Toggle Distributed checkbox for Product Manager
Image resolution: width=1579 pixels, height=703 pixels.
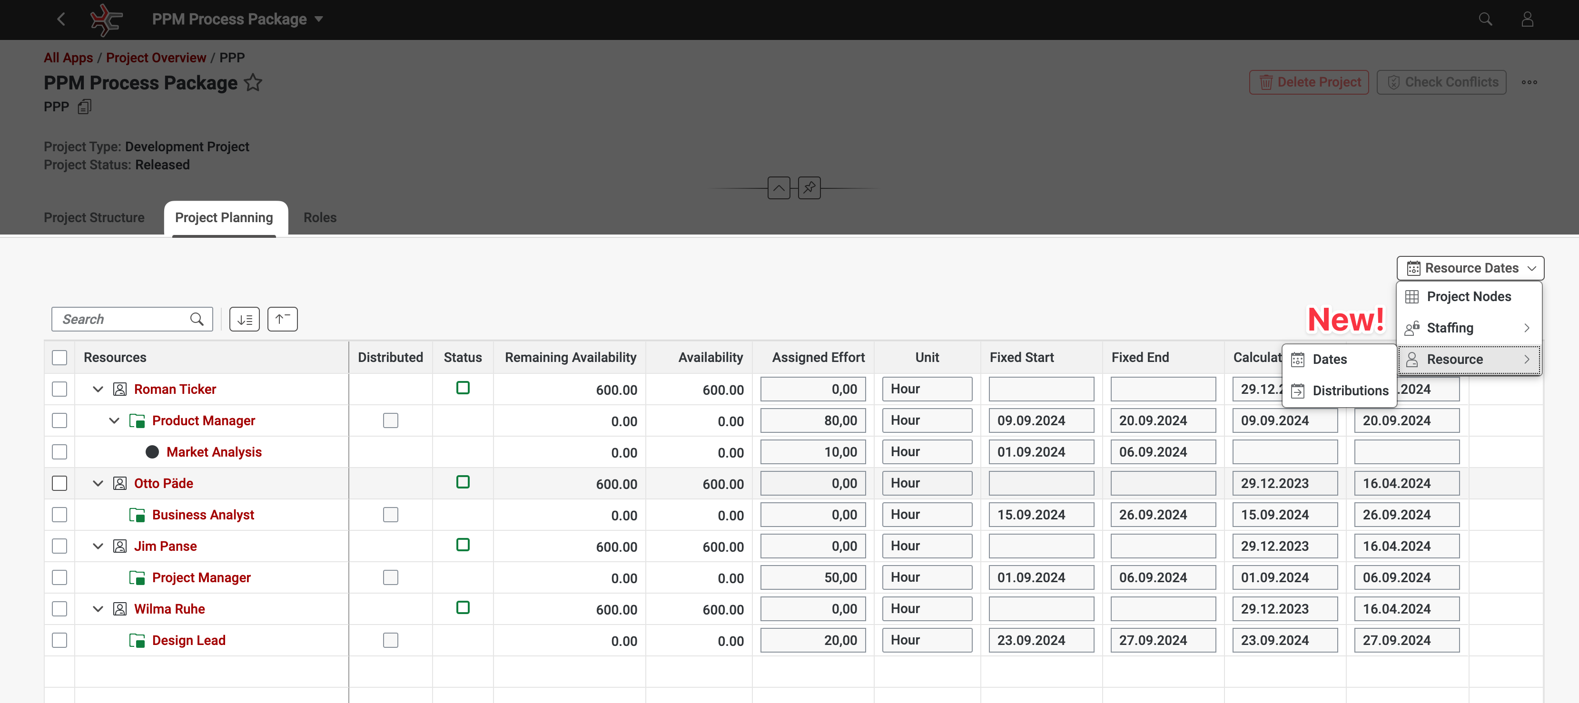pyautogui.click(x=390, y=420)
